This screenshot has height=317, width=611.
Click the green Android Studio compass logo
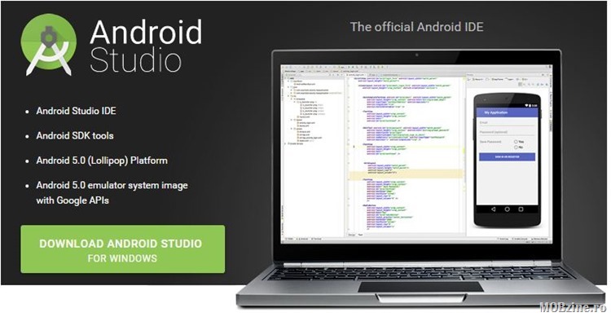point(49,44)
